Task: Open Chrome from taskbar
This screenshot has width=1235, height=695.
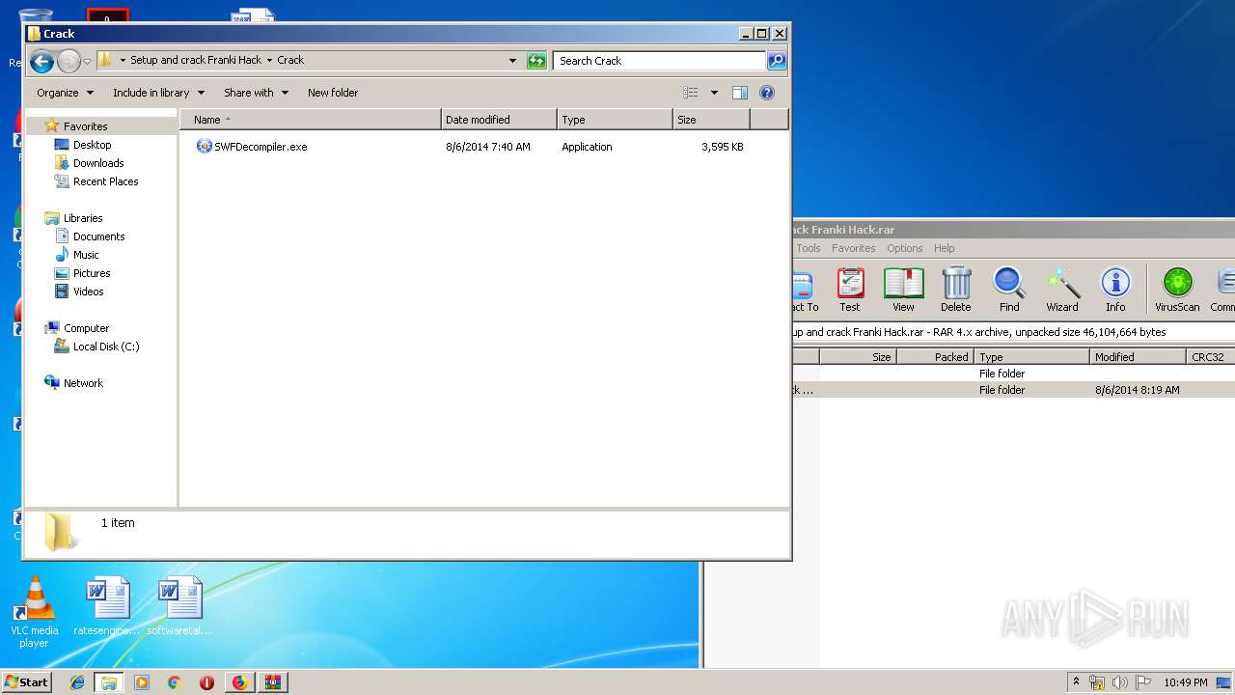Action: coord(174,682)
